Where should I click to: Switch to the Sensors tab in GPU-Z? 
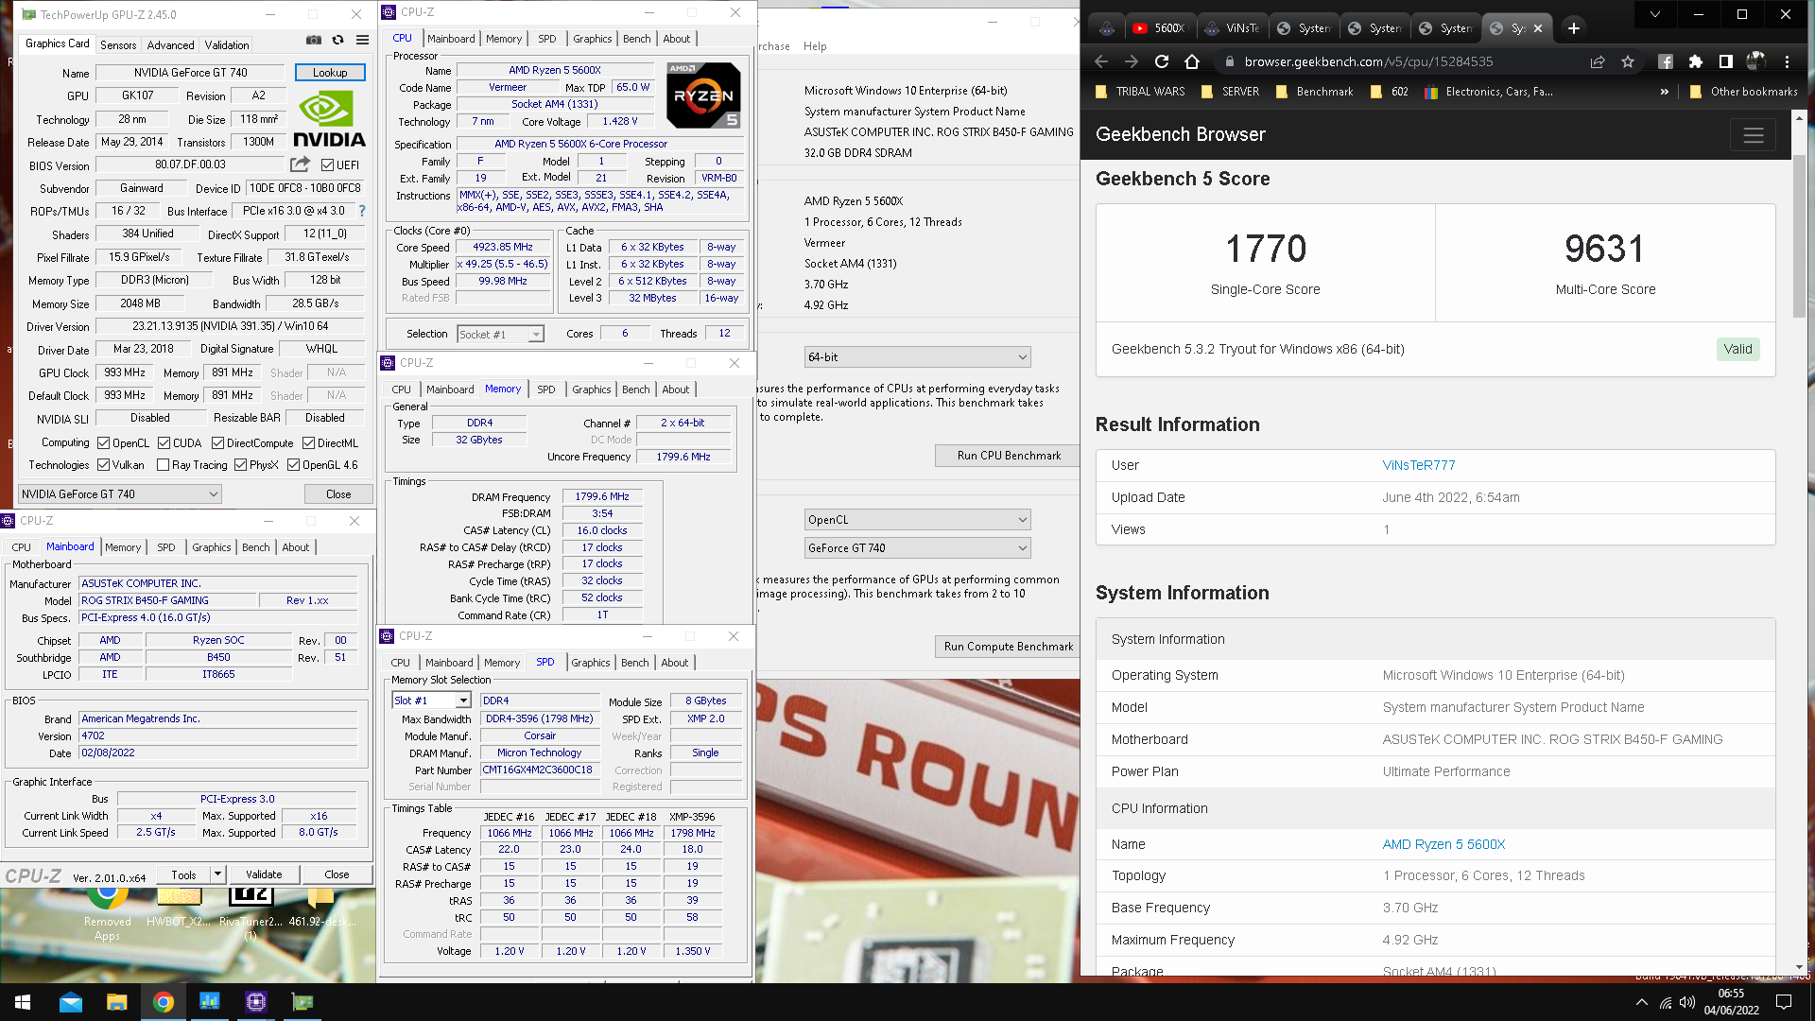click(x=118, y=44)
